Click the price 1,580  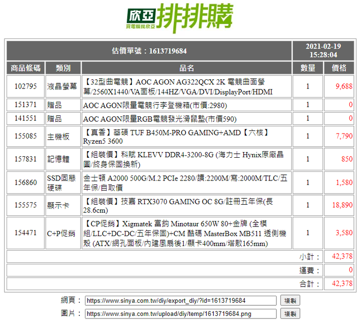pyautogui.click(x=344, y=182)
